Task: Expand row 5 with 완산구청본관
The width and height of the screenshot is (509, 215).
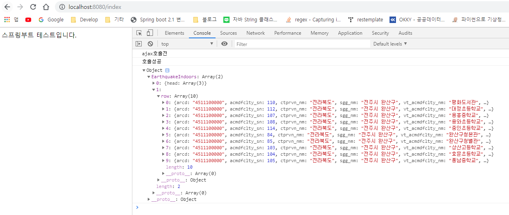Action: [163, 135]
